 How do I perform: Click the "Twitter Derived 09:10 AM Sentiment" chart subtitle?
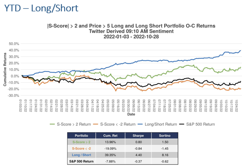click(131, 31)
